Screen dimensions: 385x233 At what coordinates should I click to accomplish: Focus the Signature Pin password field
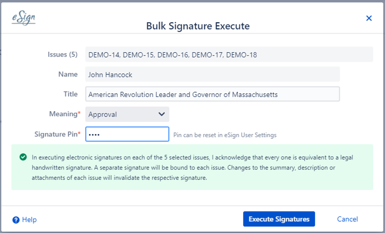click(127, 134)
